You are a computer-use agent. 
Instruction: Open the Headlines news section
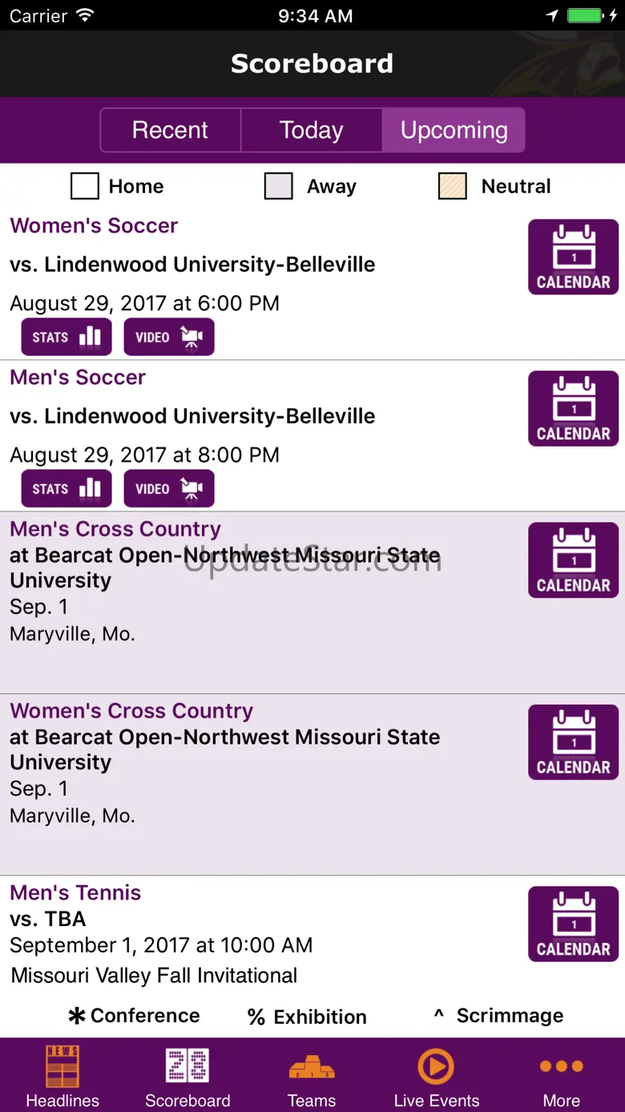(62, 1076)
